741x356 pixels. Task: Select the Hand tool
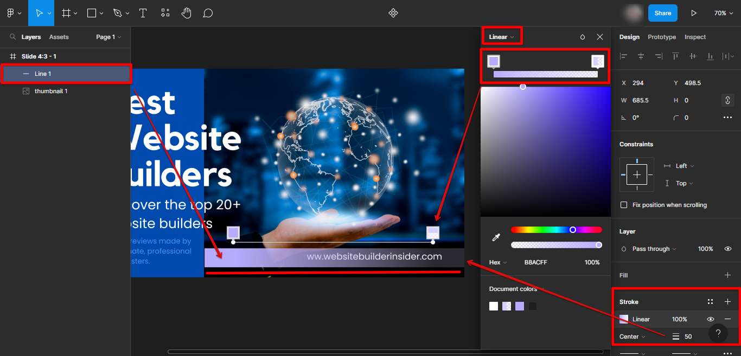click(x=186, y=13)
